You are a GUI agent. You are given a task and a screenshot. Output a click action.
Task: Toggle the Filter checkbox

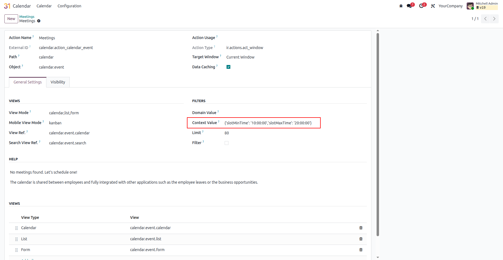[x=227, y=143]
